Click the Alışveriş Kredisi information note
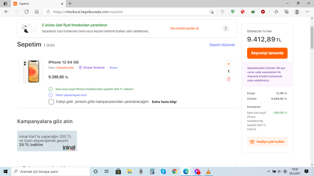 click(267, 74)
